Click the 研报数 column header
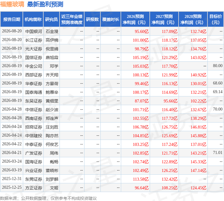 pos(92,19)
